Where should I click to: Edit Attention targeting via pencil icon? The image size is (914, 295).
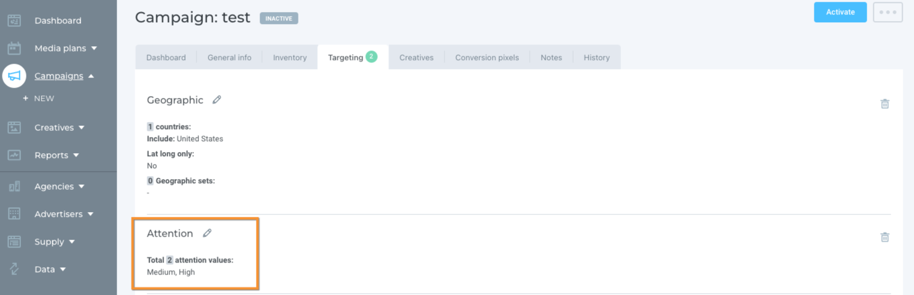[207, 233]
